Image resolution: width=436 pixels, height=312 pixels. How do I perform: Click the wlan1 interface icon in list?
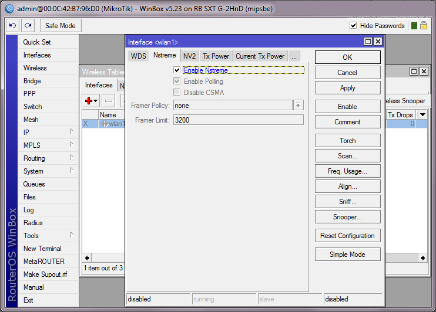[105, 124]
